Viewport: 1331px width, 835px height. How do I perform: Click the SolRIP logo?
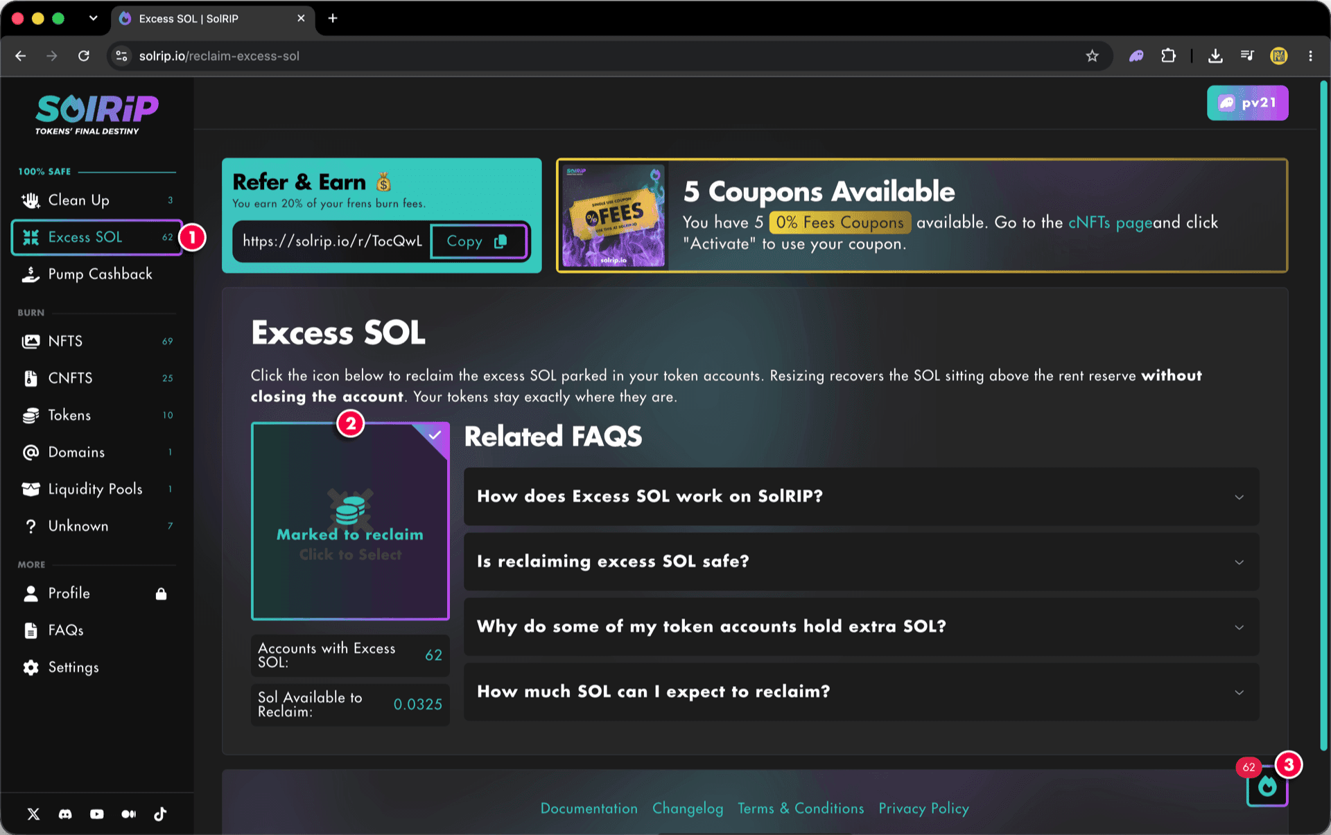point(97,114)
